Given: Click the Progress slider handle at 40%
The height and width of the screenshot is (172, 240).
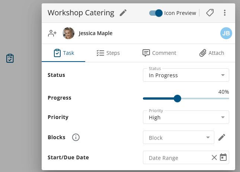Looking at the screenshot, I should tap(177, 98).
